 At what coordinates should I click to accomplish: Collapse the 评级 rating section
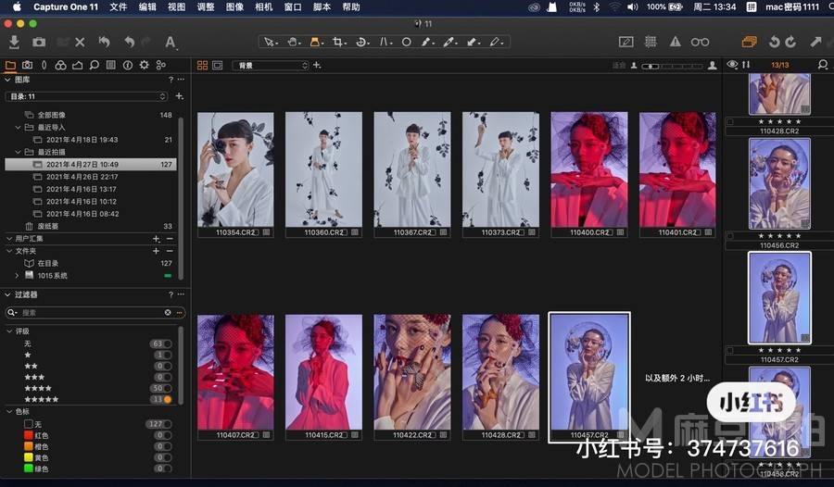pos(9,331)
